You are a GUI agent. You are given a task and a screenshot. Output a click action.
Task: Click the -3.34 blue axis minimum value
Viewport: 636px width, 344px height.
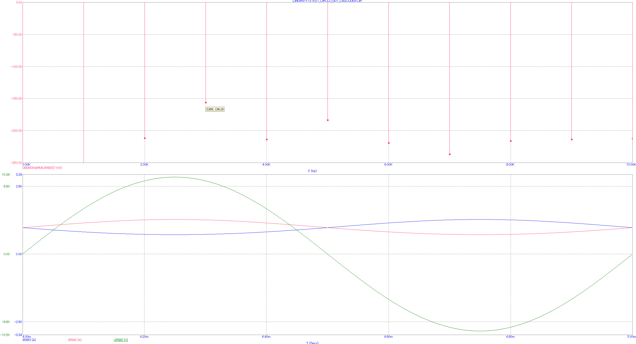coord(18,335)
